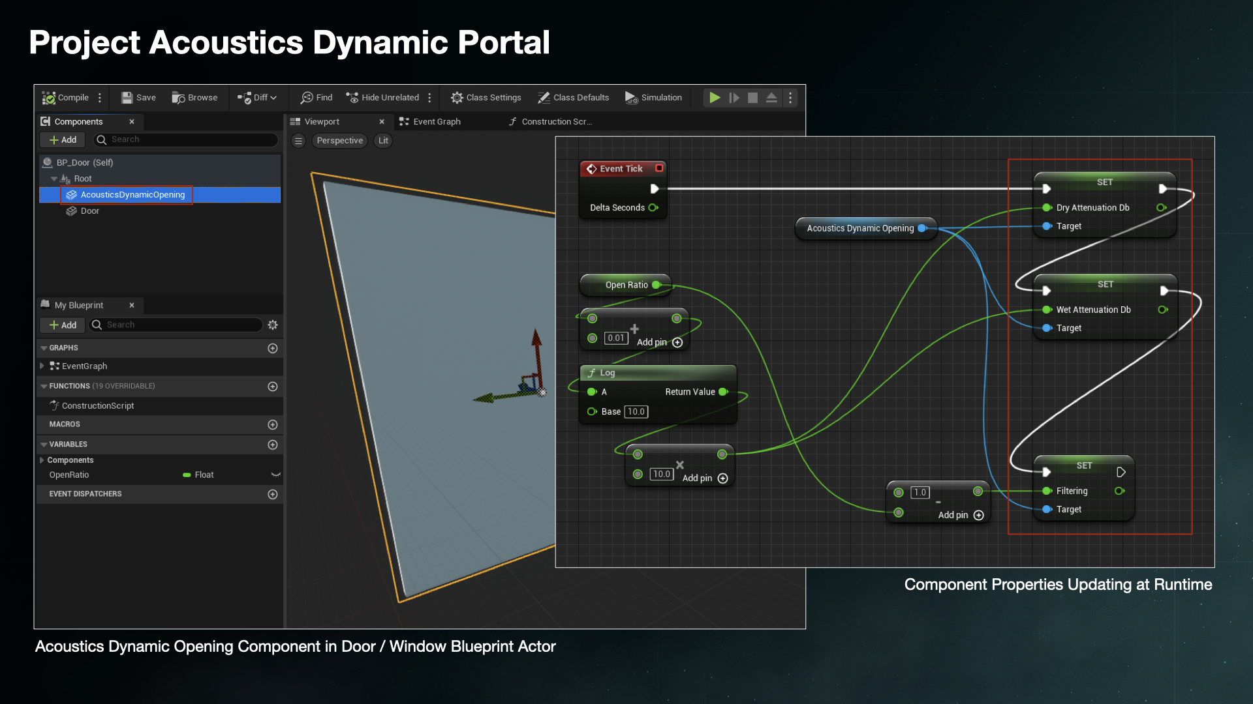Open Class Settings
The image size is (1253, 704).
486,98
